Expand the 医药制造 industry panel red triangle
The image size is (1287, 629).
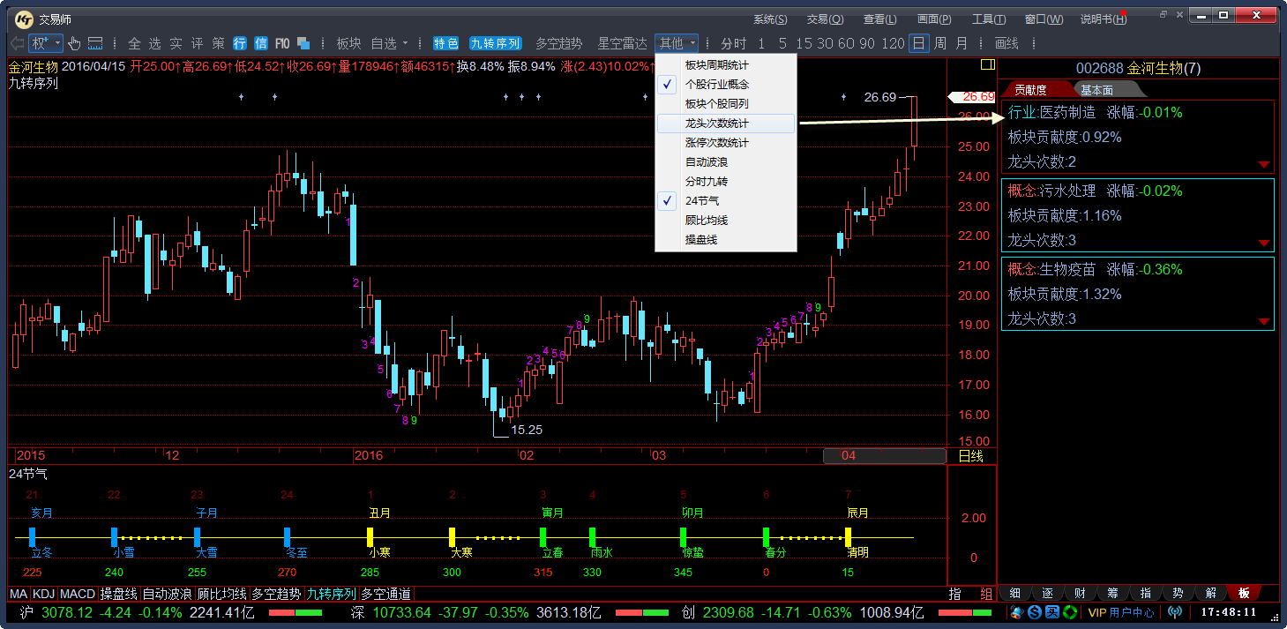(1263, 164)
